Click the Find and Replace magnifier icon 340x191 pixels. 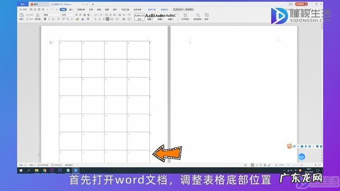click(x=198, y=15)
